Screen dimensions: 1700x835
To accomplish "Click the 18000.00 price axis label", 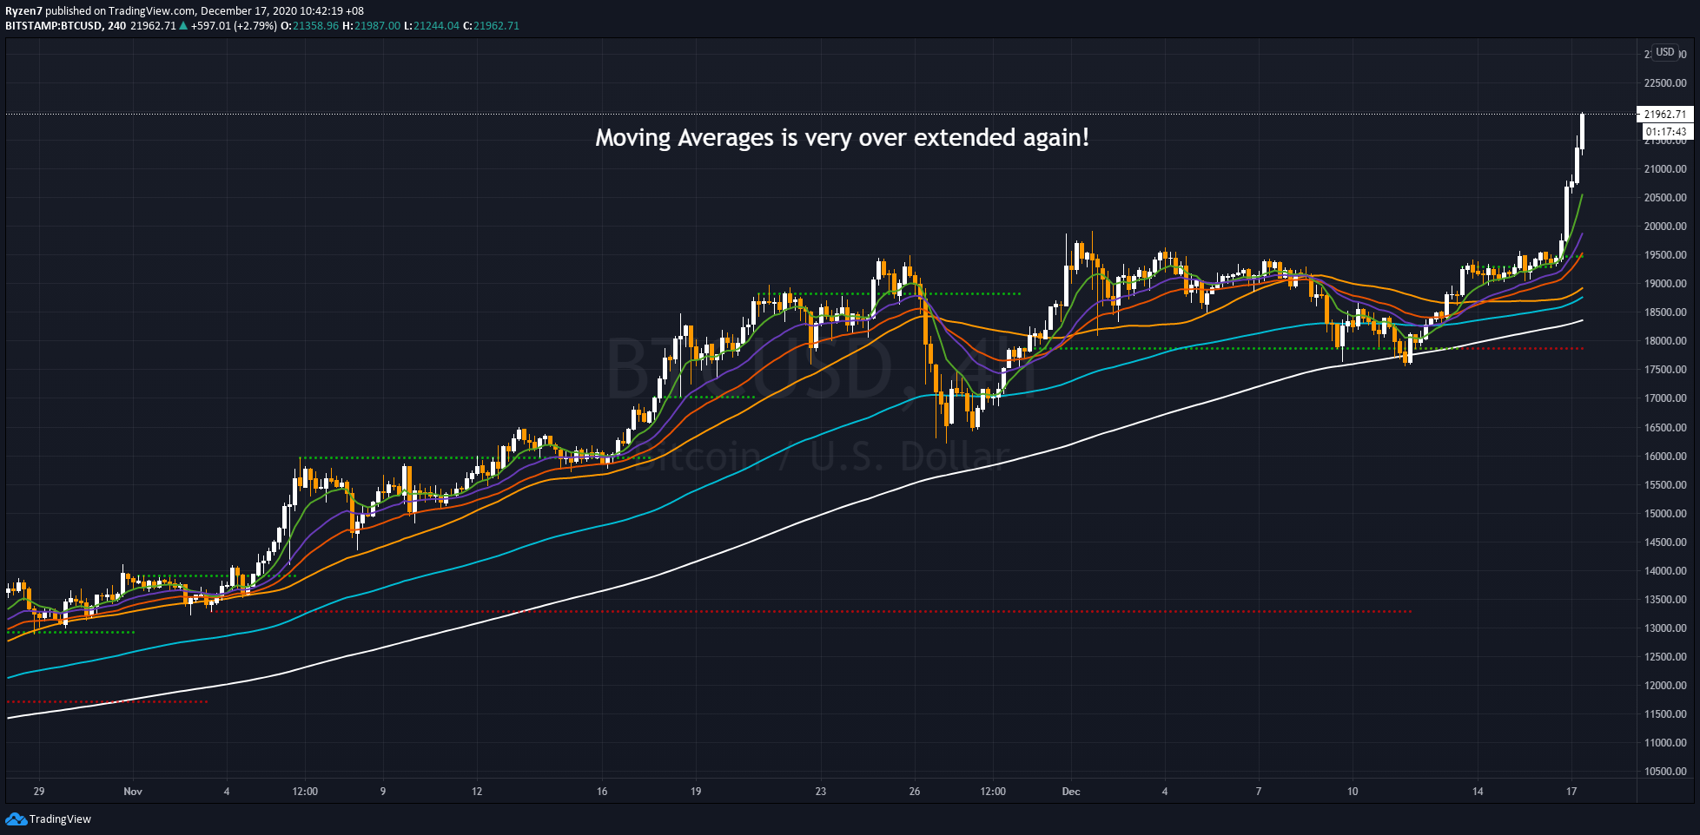I will [1665, 341].
